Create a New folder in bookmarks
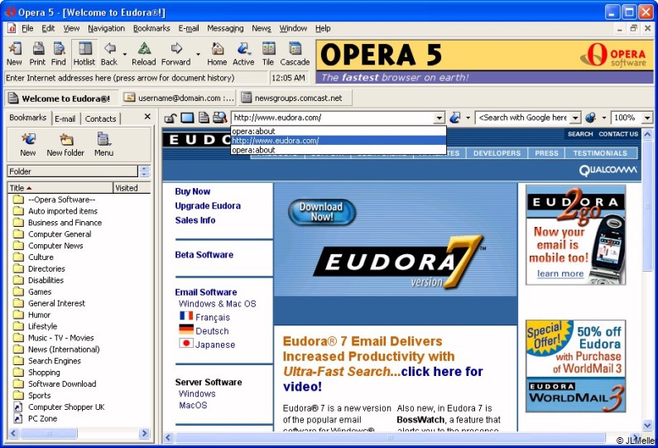Image resolution: width=658 pixels, height=448 pixels. (x=65, y=144)
